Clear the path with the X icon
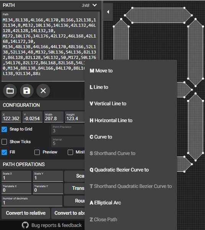Screen dimensions: 205x230 pyautogui.click(x=43, y=91)
